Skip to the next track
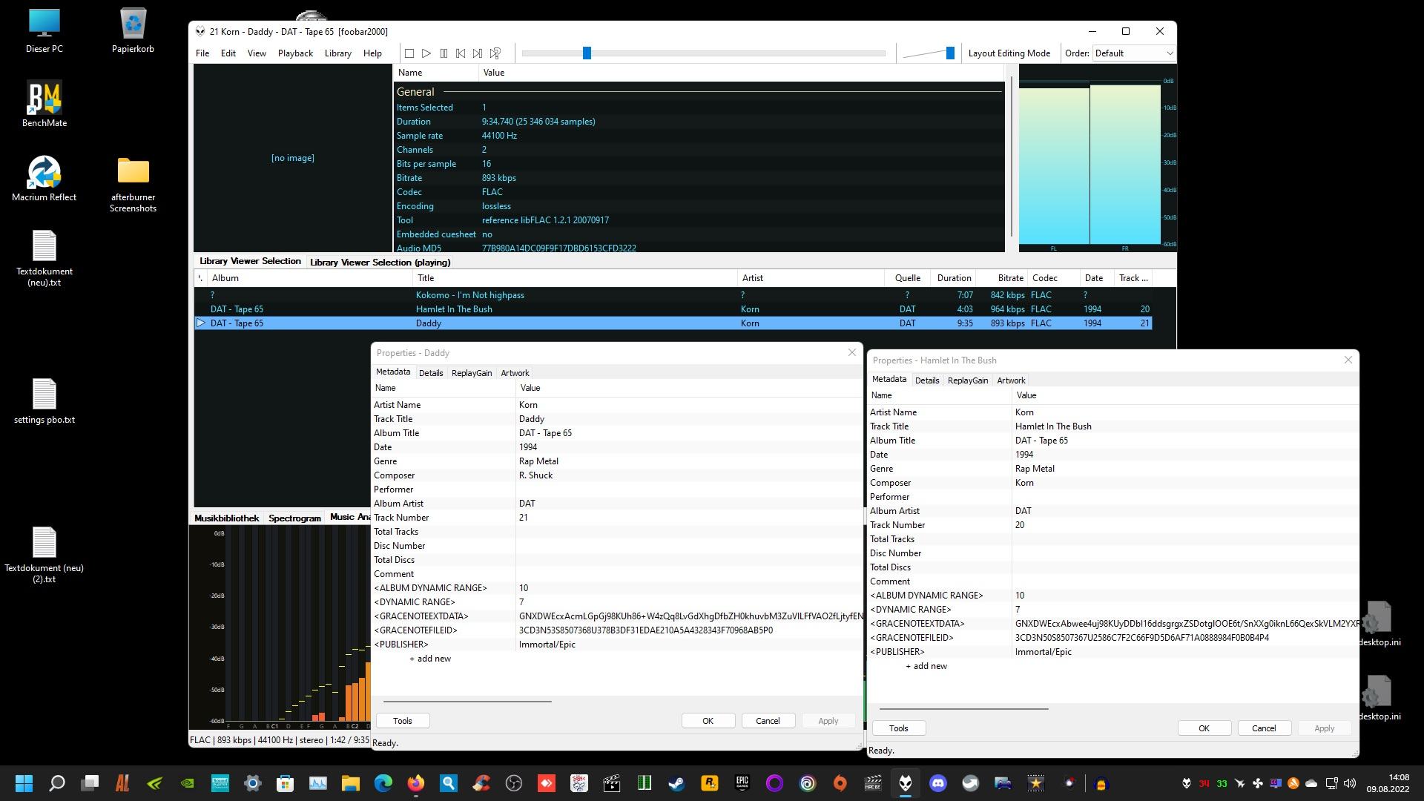 478,53
